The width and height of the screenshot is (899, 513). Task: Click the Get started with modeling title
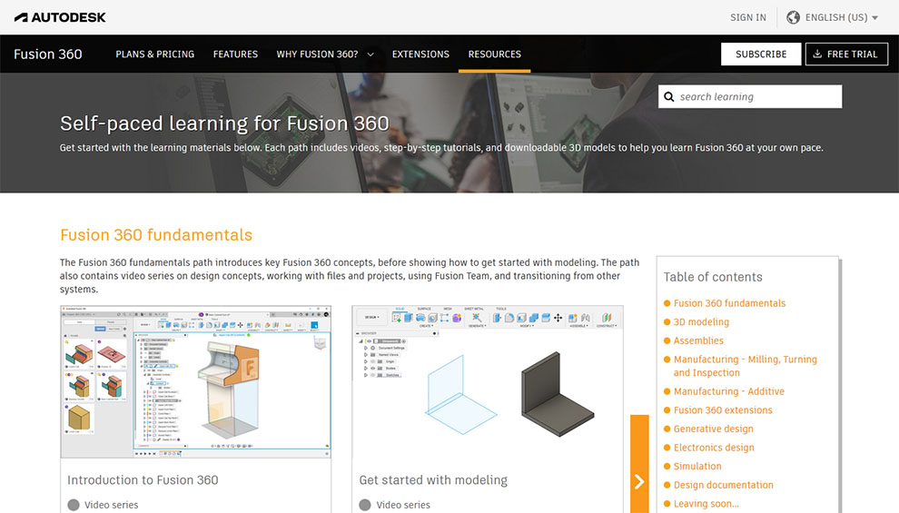(x=433, y=479)
